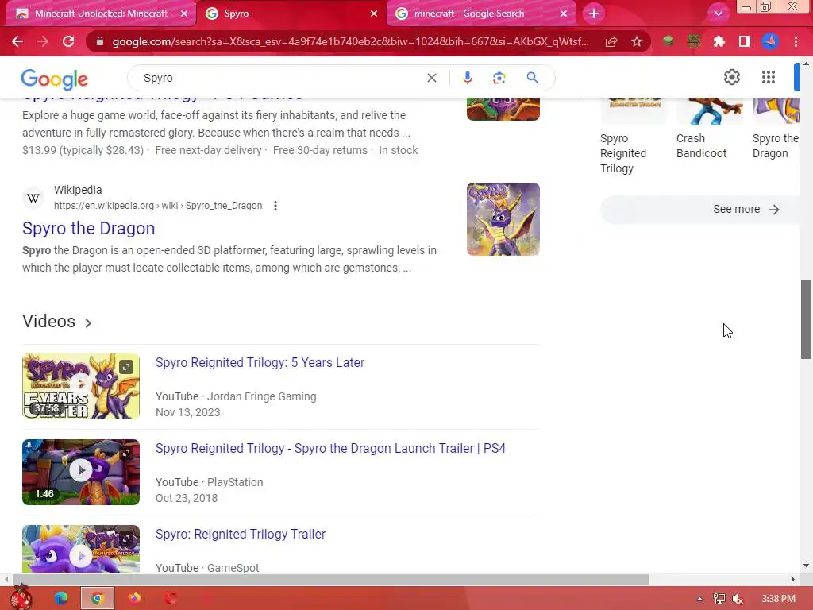Open the Extensions puzzle icon

719,41
